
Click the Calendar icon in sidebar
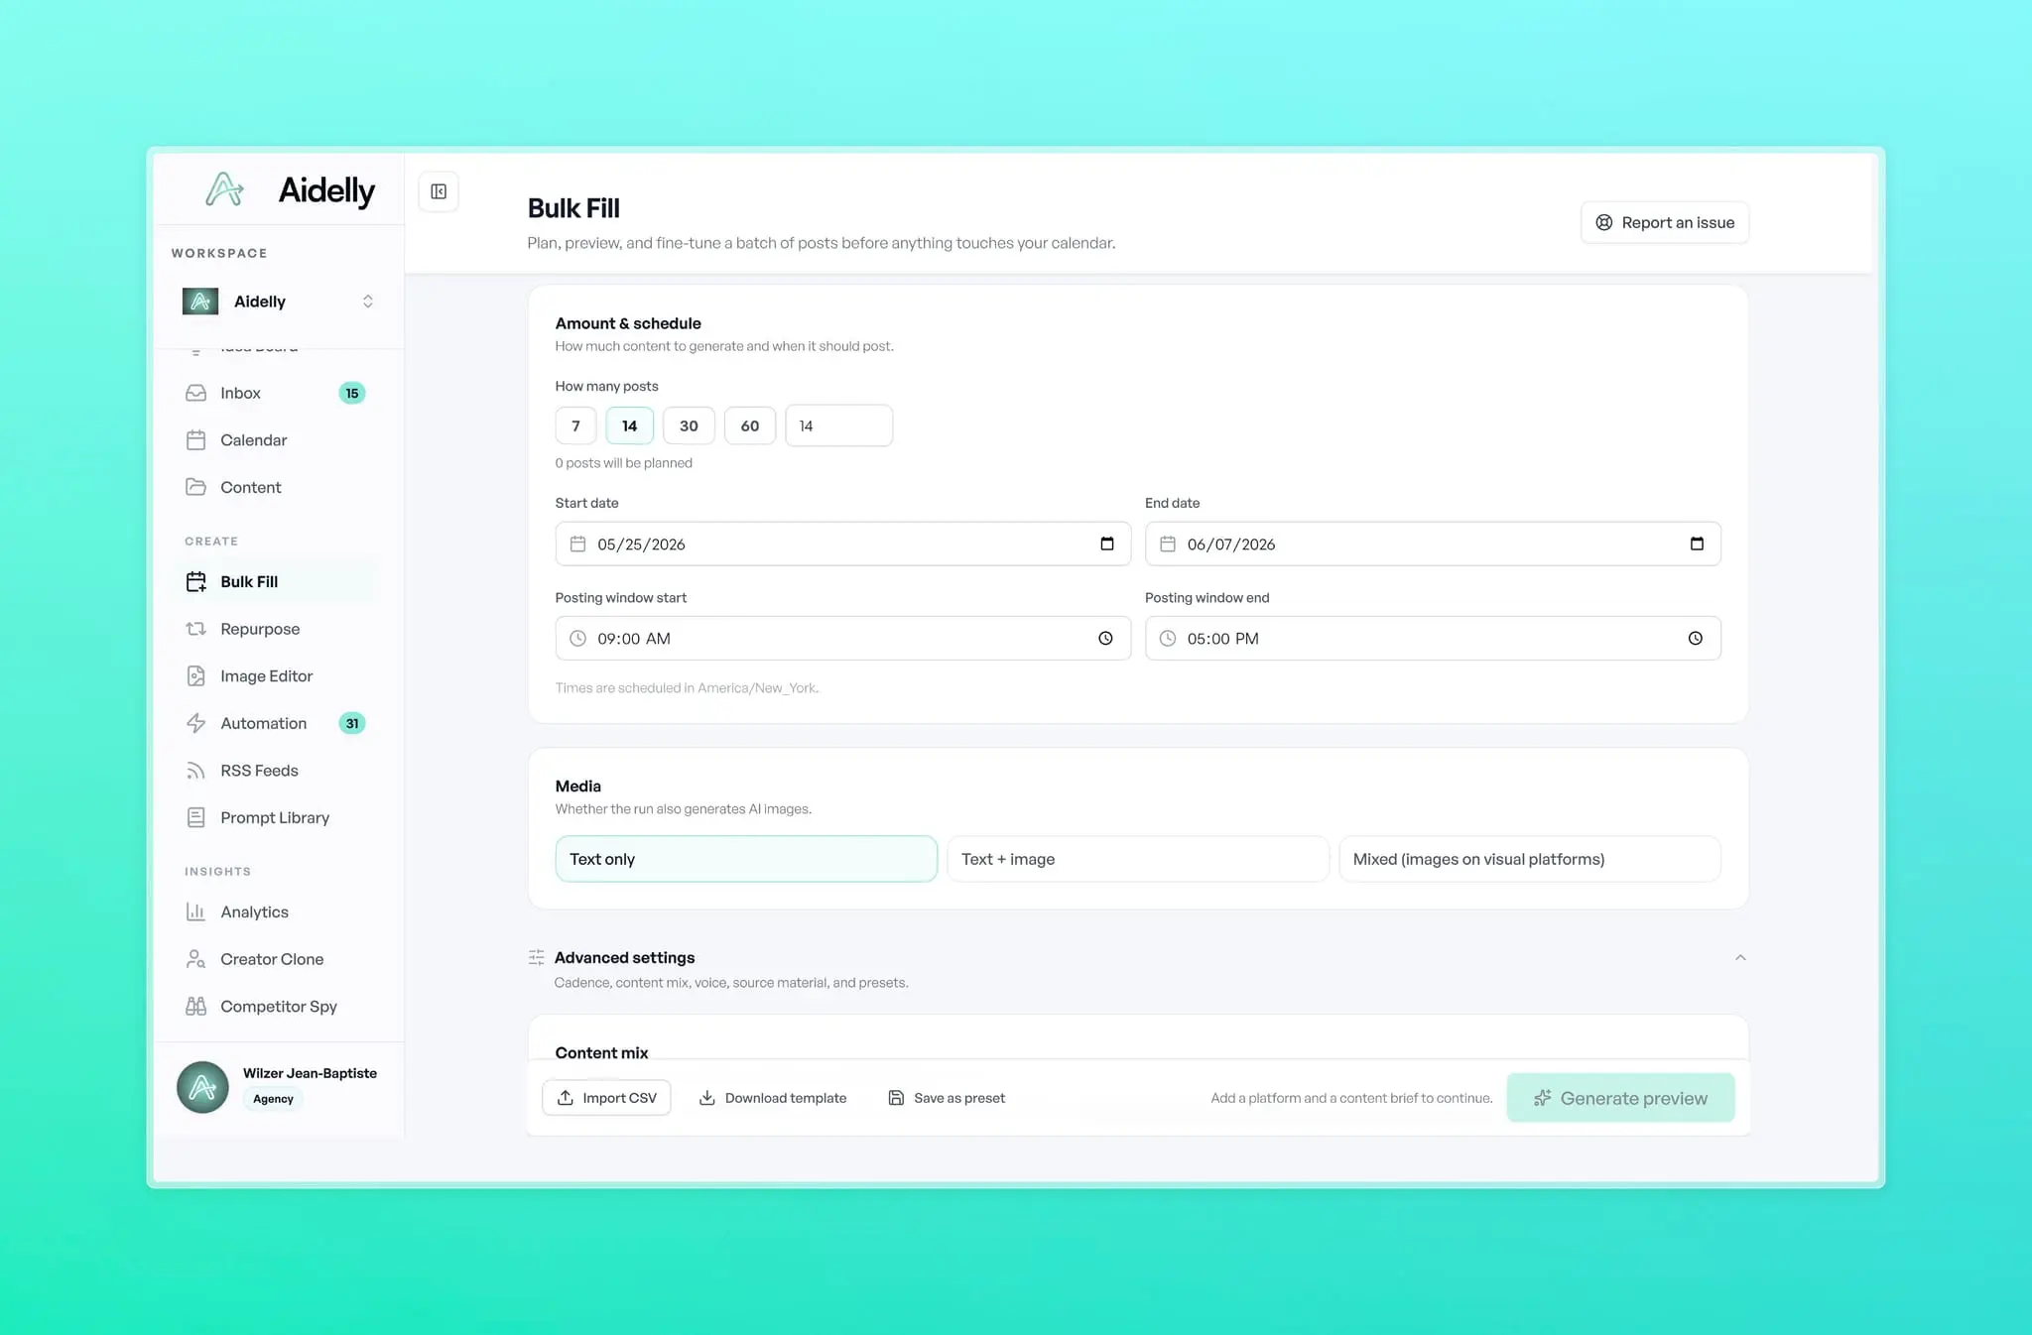point(195,440)
